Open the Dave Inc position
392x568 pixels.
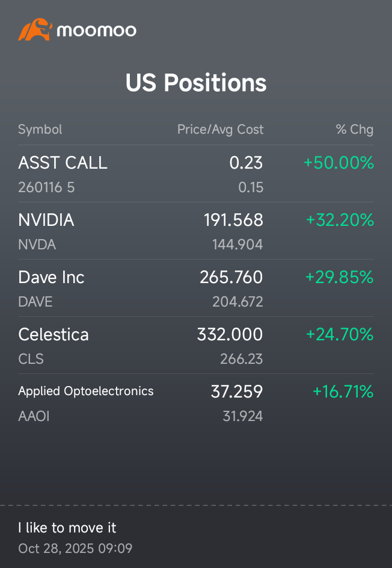pos(196,289)
